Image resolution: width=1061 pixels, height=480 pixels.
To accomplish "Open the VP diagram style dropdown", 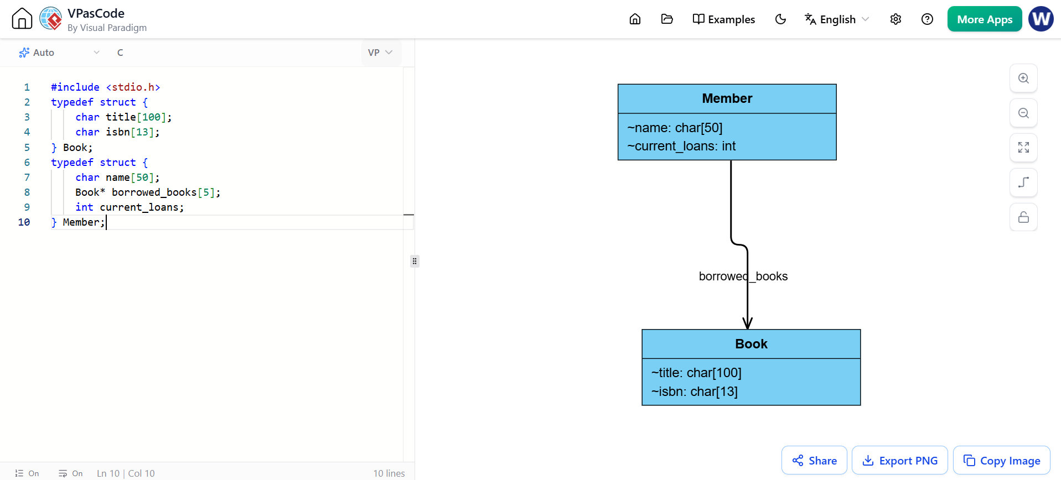I will [380, 53].
